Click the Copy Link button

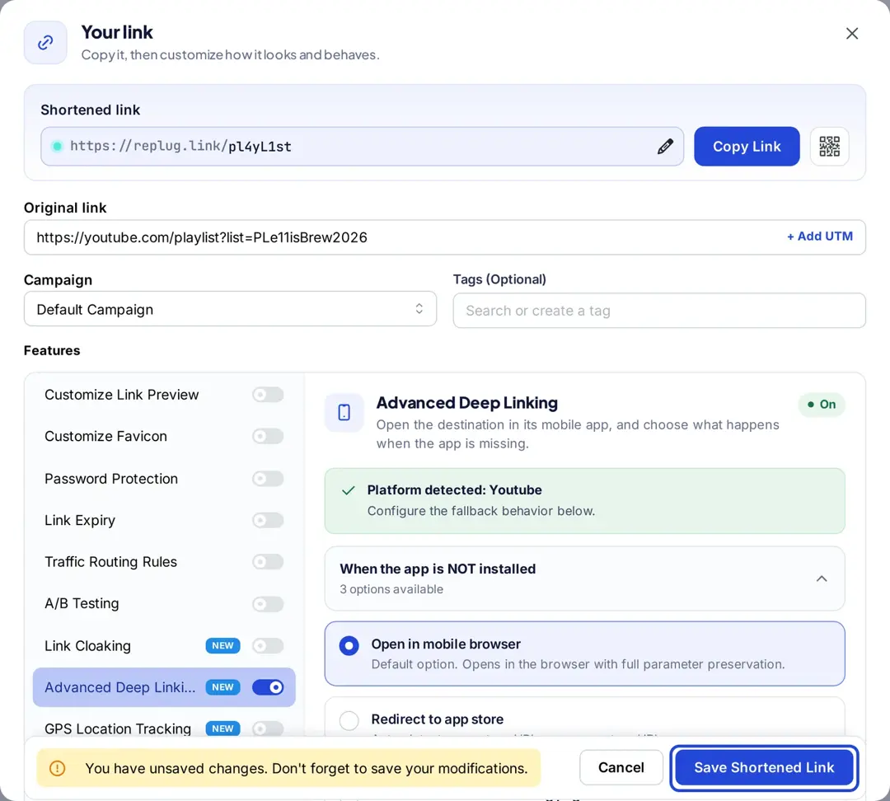[747, 147]
